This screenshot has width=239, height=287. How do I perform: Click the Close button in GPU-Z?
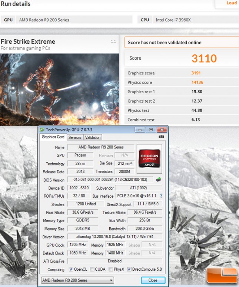[153, 280]
